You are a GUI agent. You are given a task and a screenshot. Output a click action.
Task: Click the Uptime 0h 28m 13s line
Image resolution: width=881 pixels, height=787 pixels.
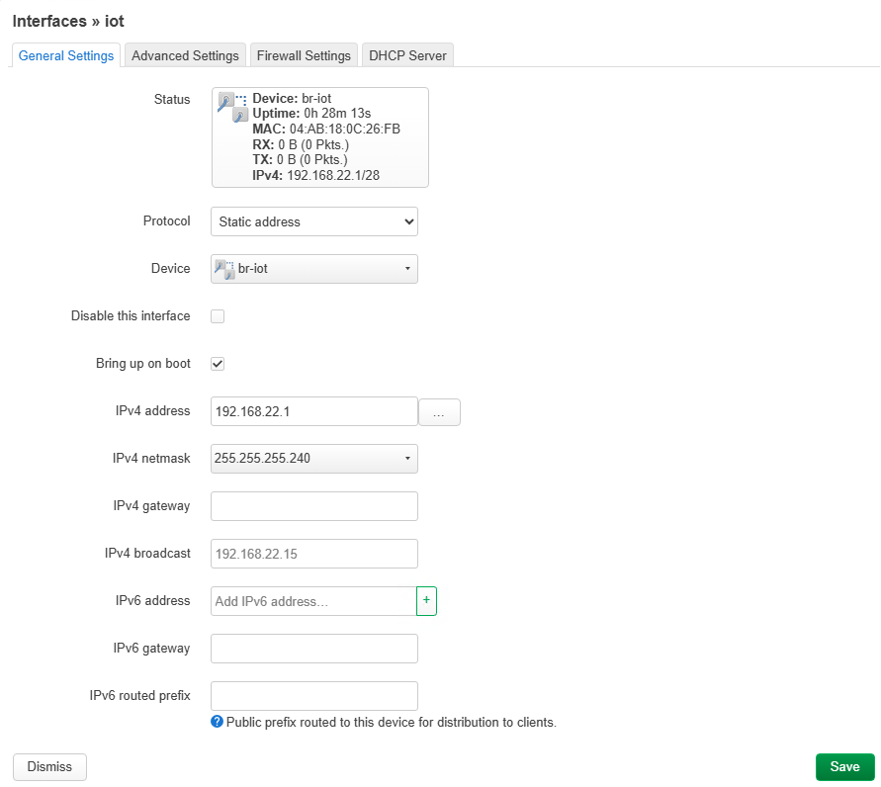coord(311,114)
